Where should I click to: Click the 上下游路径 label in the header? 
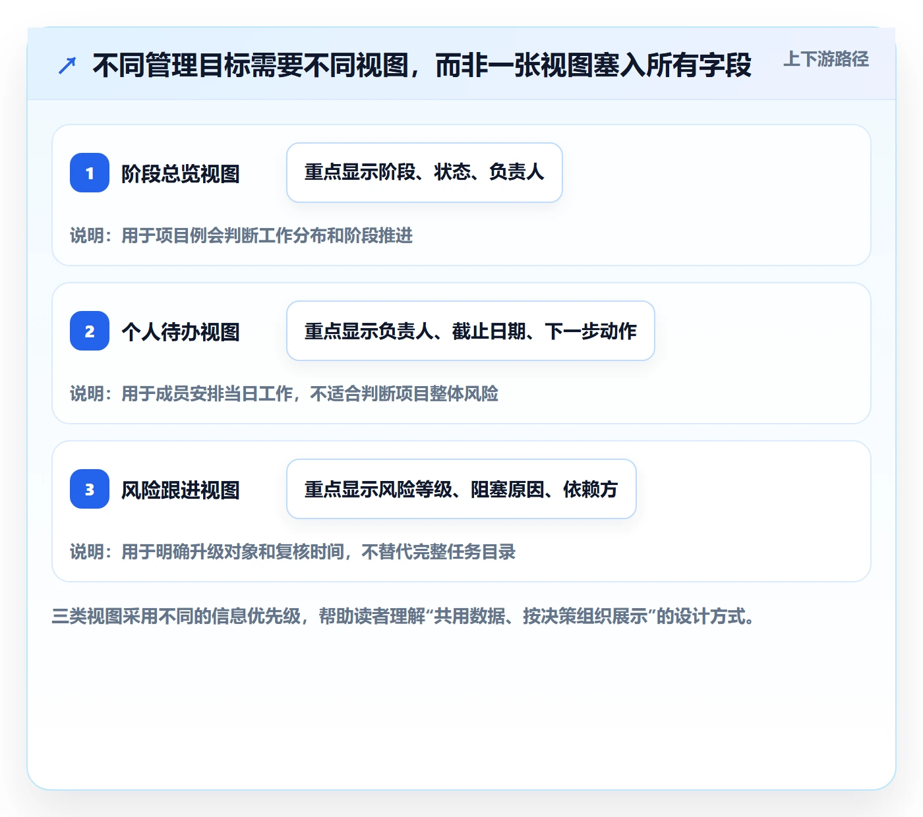point(826,59)
